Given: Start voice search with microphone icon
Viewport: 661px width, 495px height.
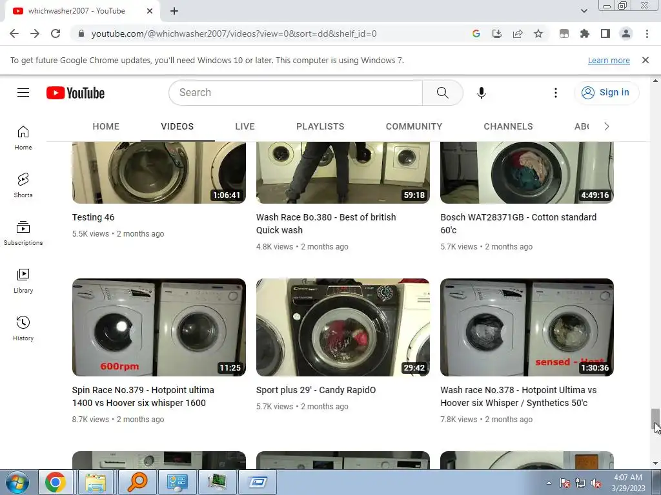Looking at the screenshot, I should click(x=482, y=93).
